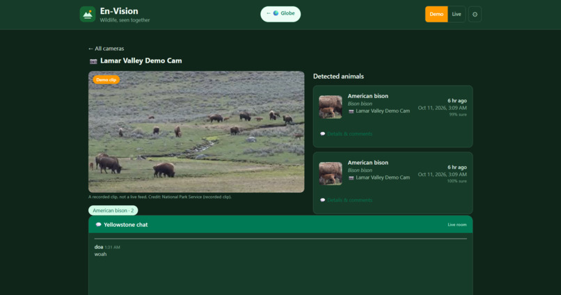Screen dimensions: 561x295
Task: Click the Yellowstone chat bubble icon
Action: click(x=98, y=225)
